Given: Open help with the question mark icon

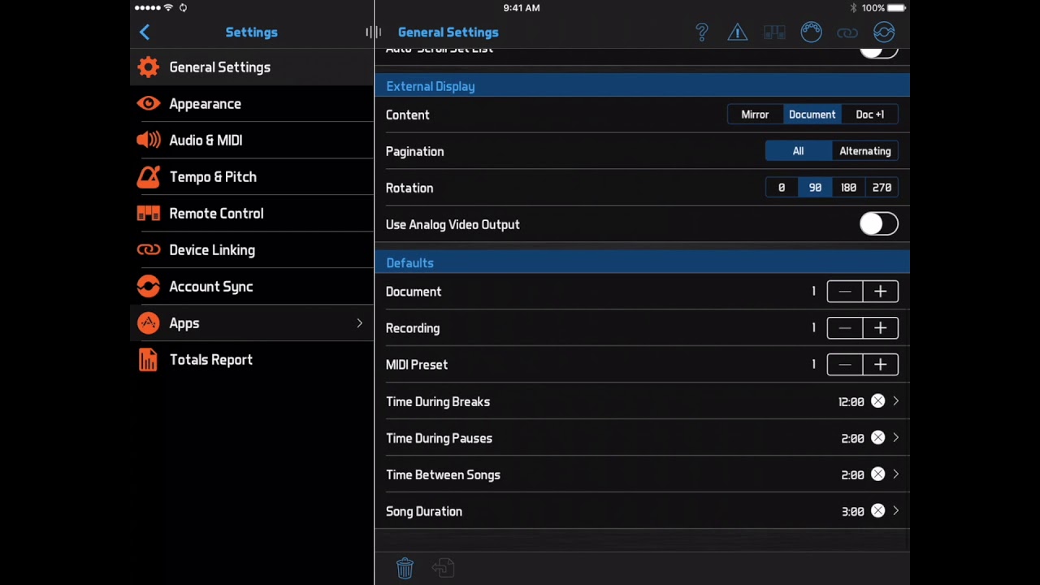Looking at the screenshot, I should (702, 32).
